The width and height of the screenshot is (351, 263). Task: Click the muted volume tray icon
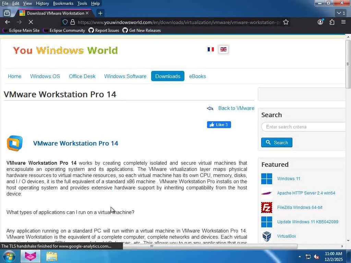click(x=316, y=257)
